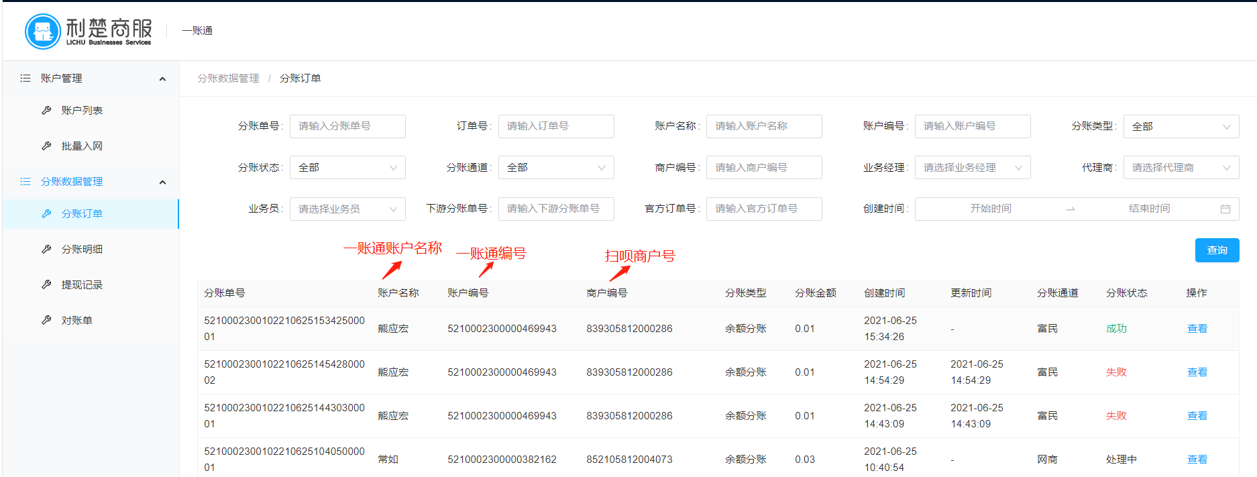The image size is (1257, 477).
Task: Collapse the 账户管理 menu chevron
Action: 162,79
